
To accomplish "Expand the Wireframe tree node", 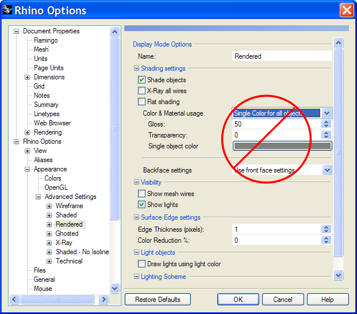I will (x=49, y=206).
